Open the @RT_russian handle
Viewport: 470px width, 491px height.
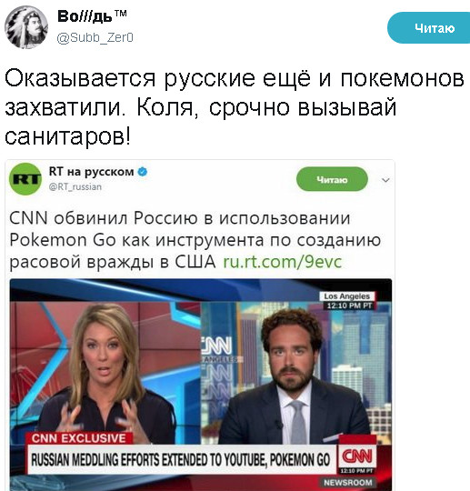[75, 187]
